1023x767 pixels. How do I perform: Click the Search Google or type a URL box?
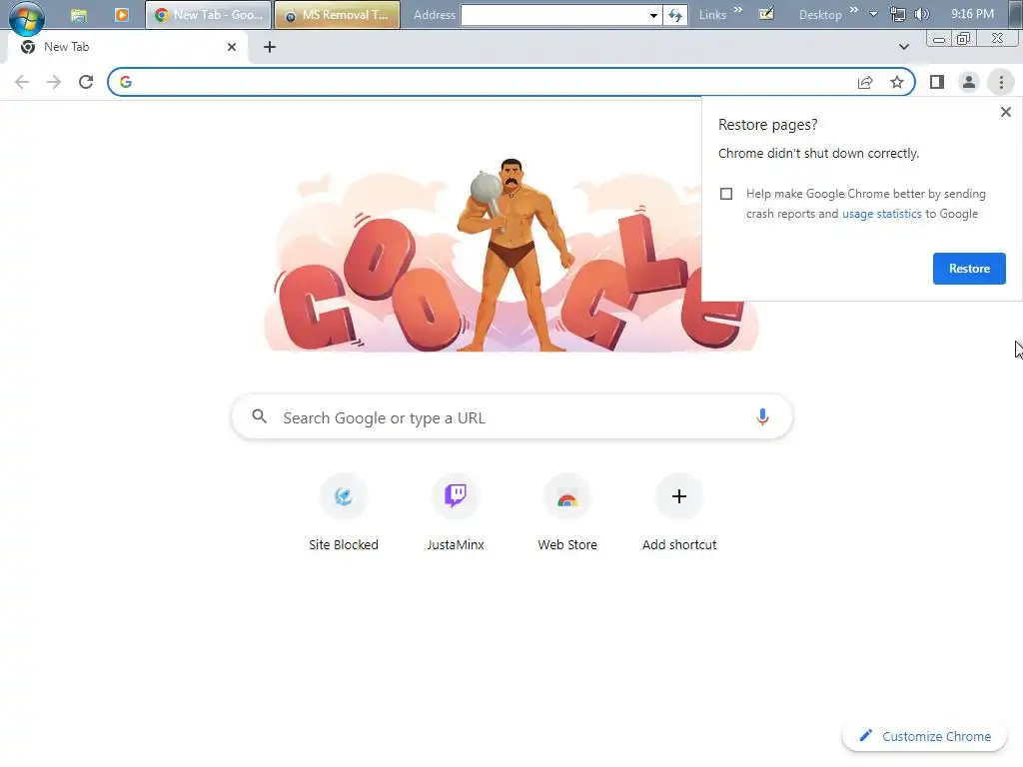[x=512, y=417]
